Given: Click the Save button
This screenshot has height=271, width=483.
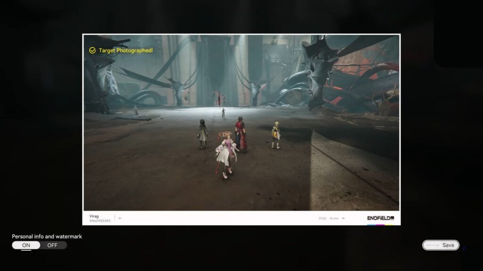Looking at the screenshot, I should coord(441,245).
